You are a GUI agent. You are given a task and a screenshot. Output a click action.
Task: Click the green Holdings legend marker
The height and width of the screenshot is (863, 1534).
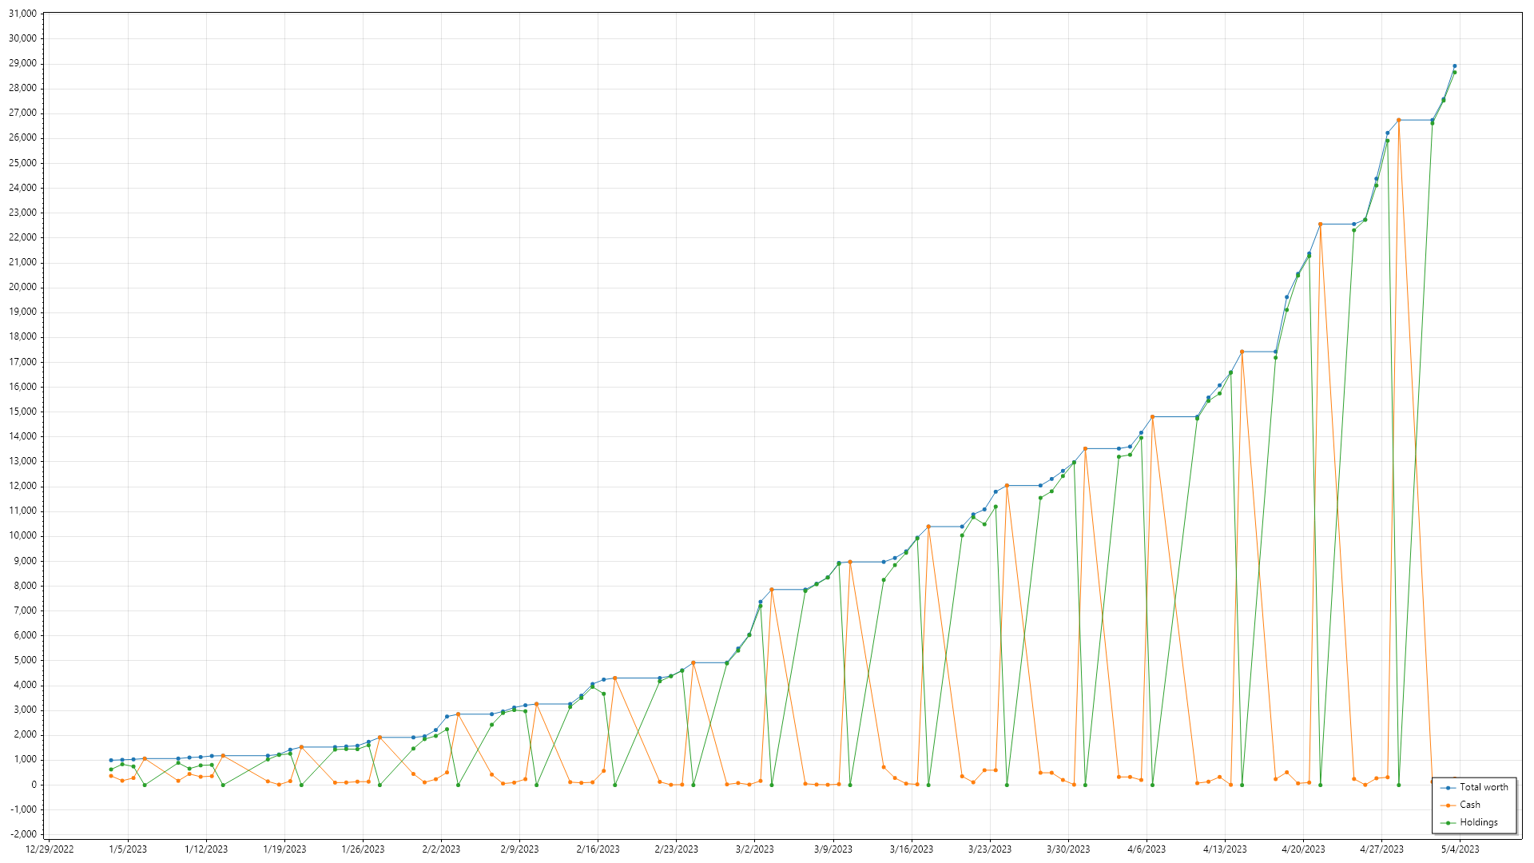click(x=1448, y=823)
